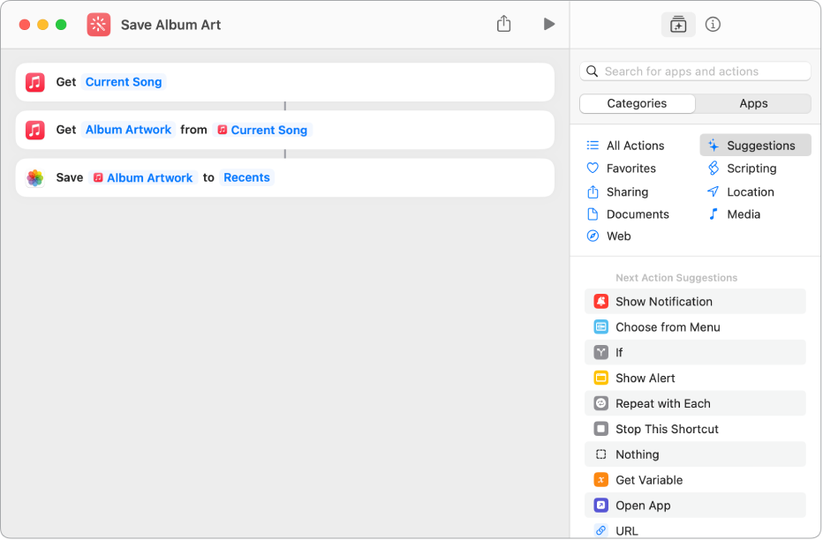823x540 pixels.
Task: Select the Scripting category
Action: tap(751, 169)
